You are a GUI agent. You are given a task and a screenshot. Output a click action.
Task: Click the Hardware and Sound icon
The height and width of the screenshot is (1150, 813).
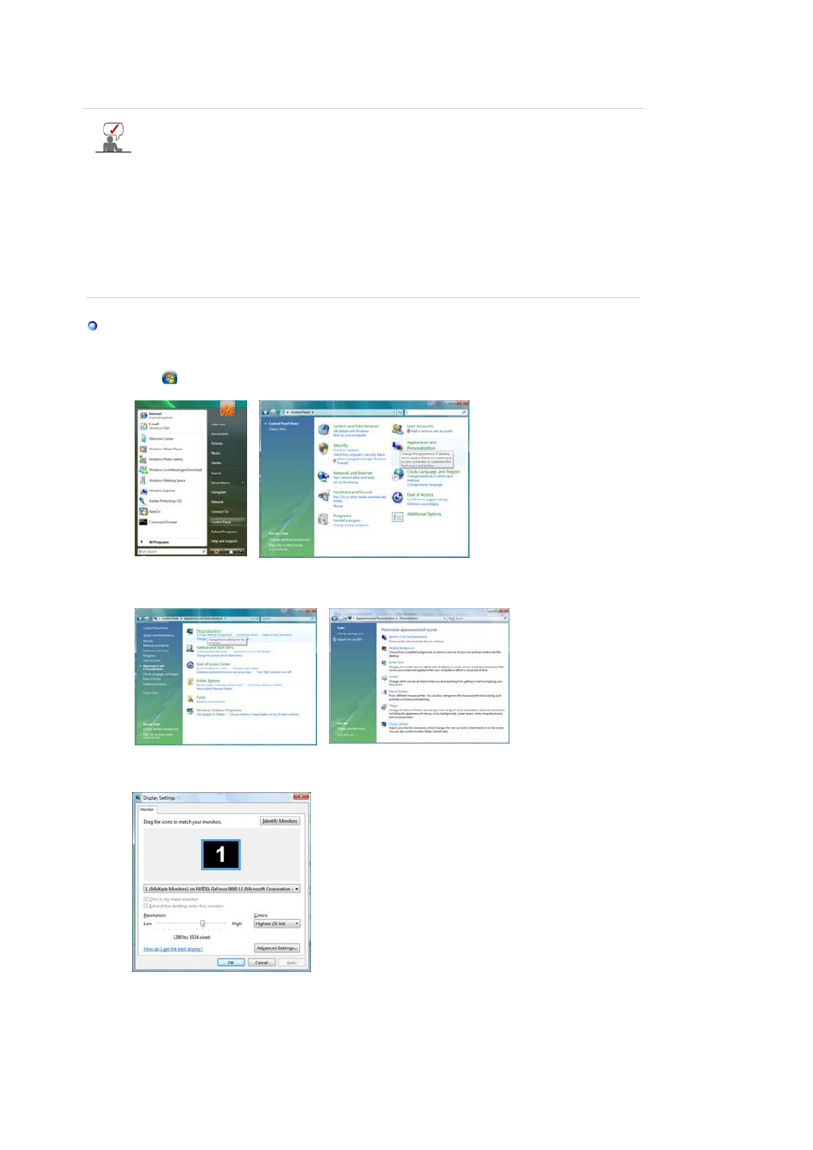324,496
